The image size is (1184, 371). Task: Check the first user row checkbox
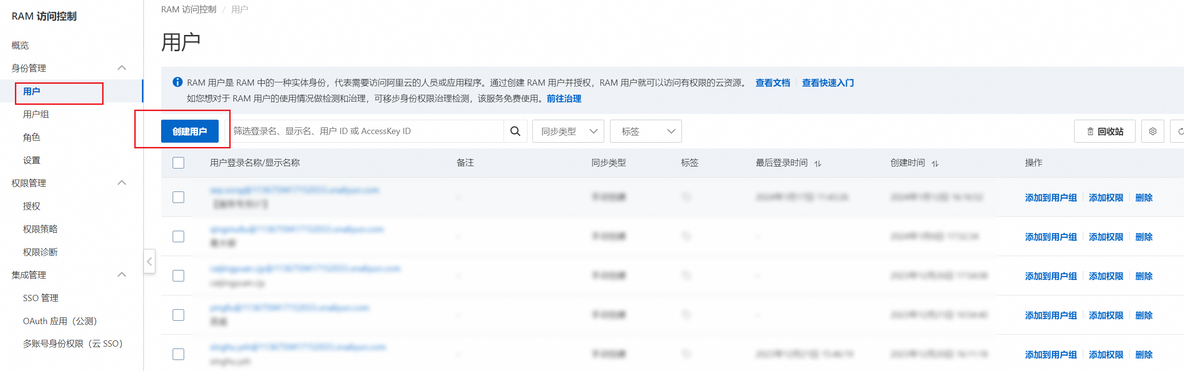[178, 197]
